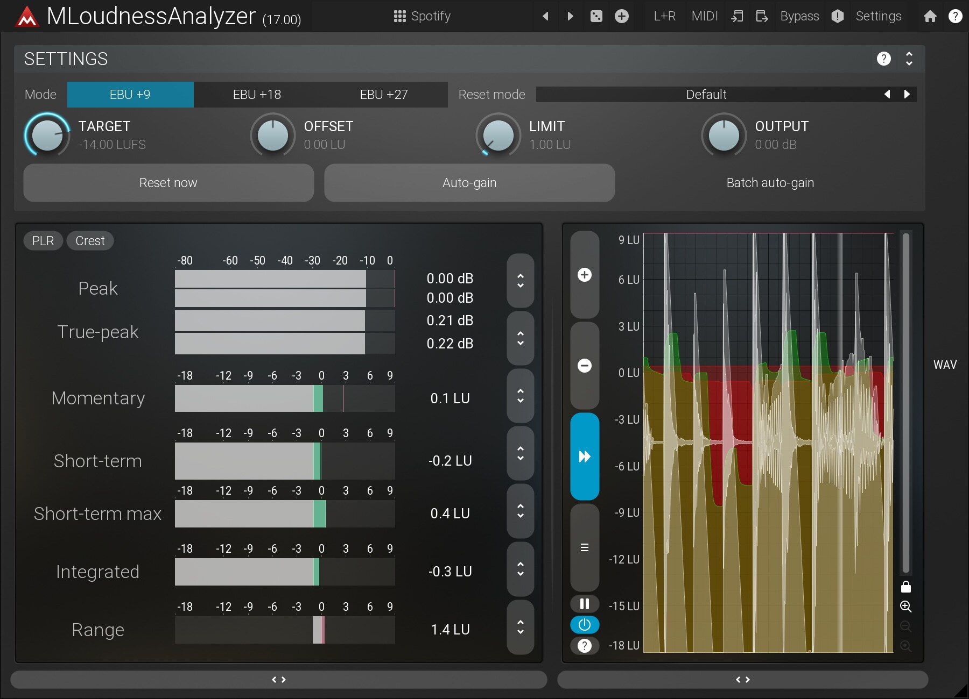Click the add preset plus icon
This screenshot has width=969, height=699.
pos(622,16)
